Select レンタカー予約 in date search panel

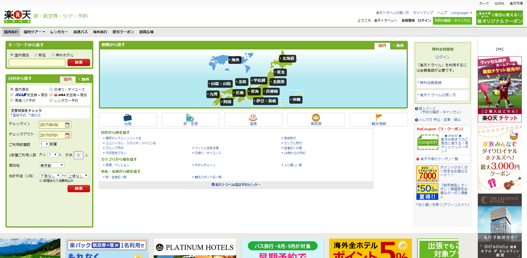tap(51, 100)
